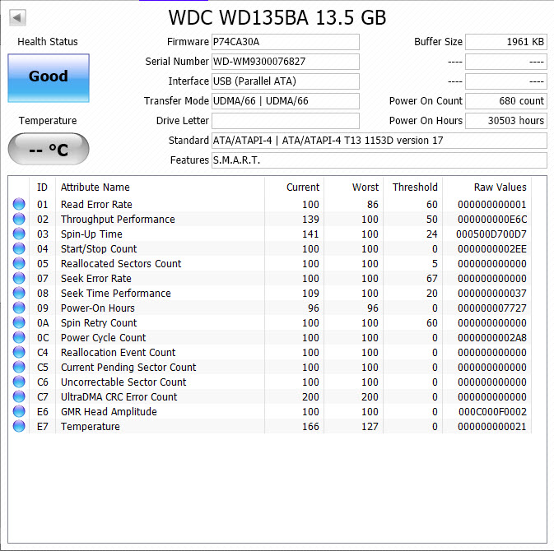Select the Interface field USB (Parallel ATA)

[x=286, y=81]
